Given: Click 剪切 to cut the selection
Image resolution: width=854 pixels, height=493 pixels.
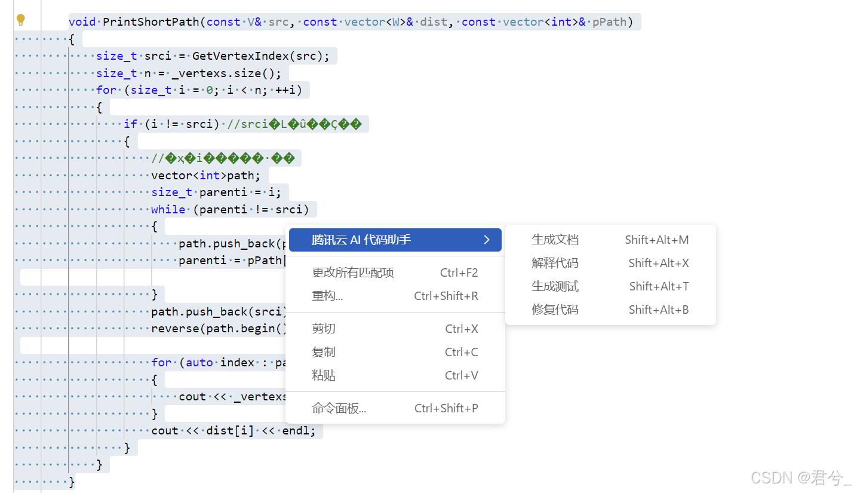Looking at the screenshot, I should [x=324, y=328].
